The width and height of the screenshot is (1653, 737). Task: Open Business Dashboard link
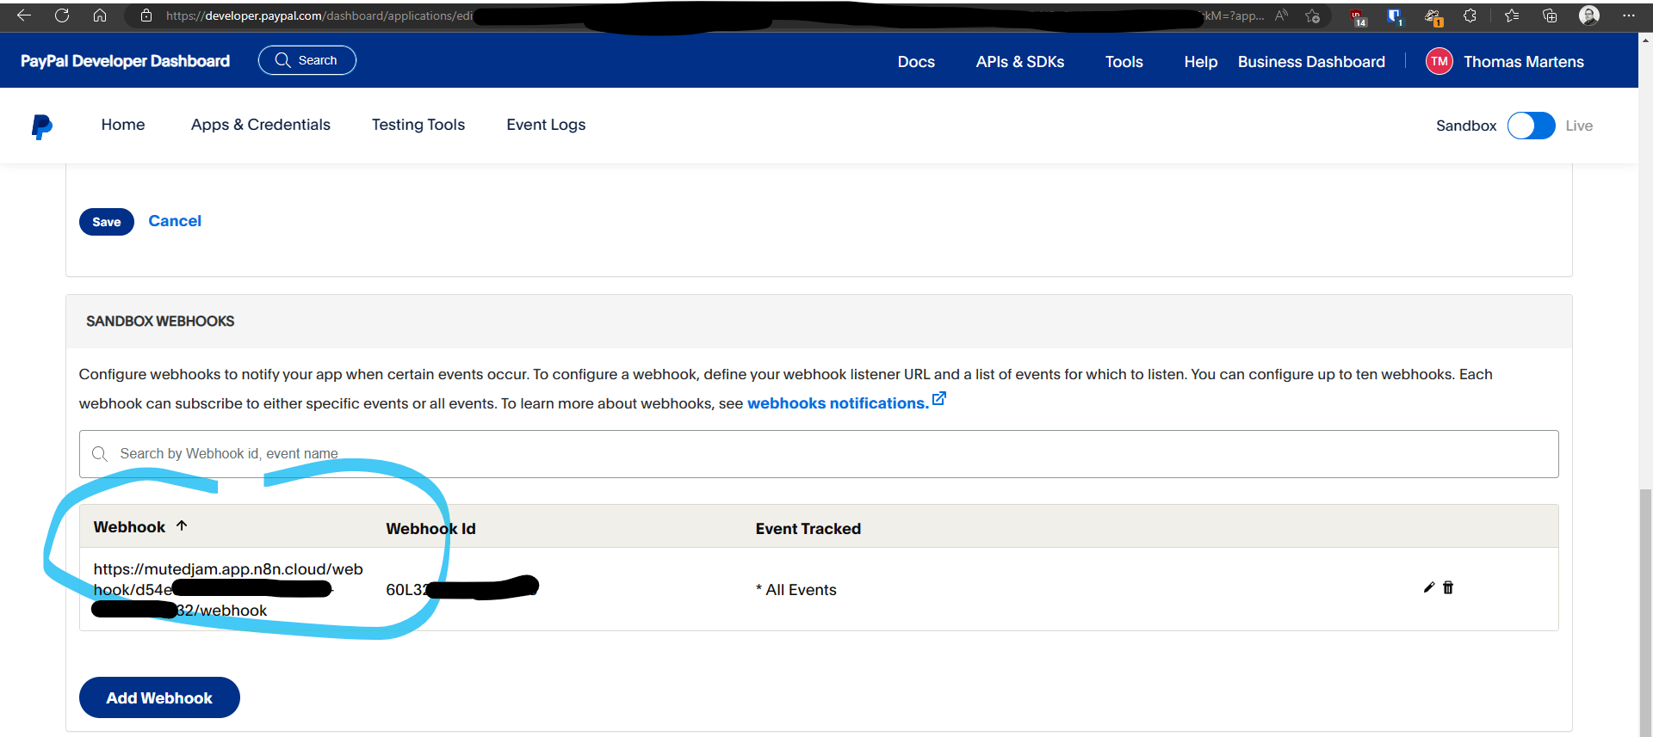point(1311,62)
